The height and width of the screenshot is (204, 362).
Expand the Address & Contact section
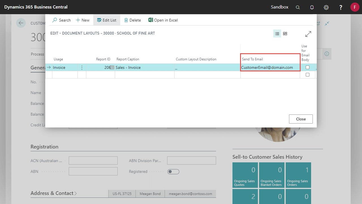[x=54, y=193]
